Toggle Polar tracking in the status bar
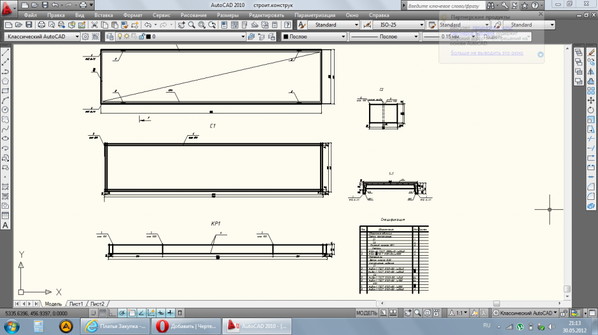Viewport: 598px width, 335px height. pos(122,313)
